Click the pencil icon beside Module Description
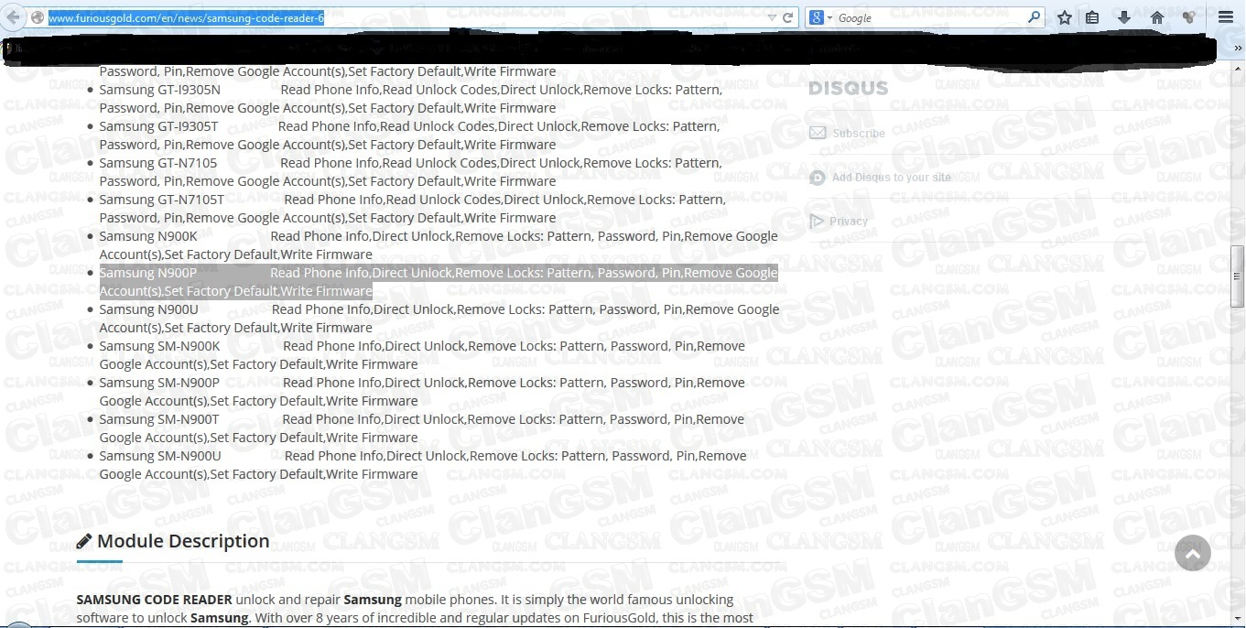Screen dimensions: 1246x628 tap(84, 541)
